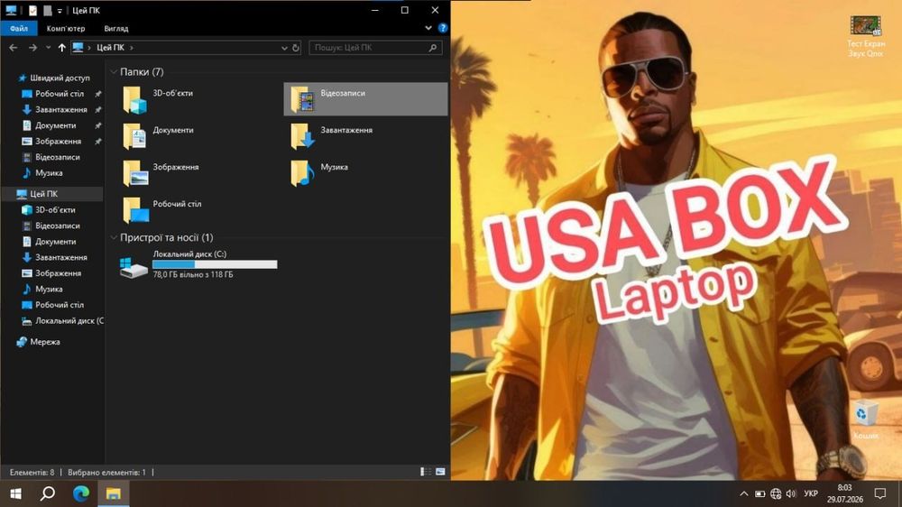Go forward with the right arrow button
Image resolution: width=902 pixels, height=507 pixels.
(x=32, y=48)
